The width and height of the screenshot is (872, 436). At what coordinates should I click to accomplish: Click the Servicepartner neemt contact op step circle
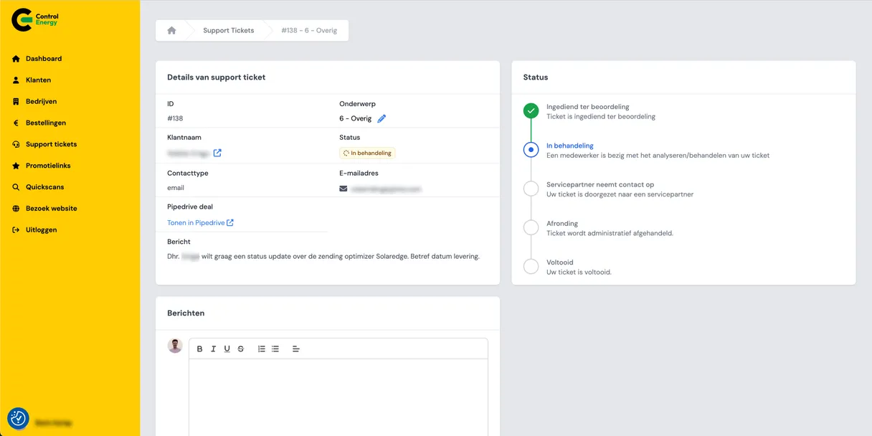click(531, 189)
